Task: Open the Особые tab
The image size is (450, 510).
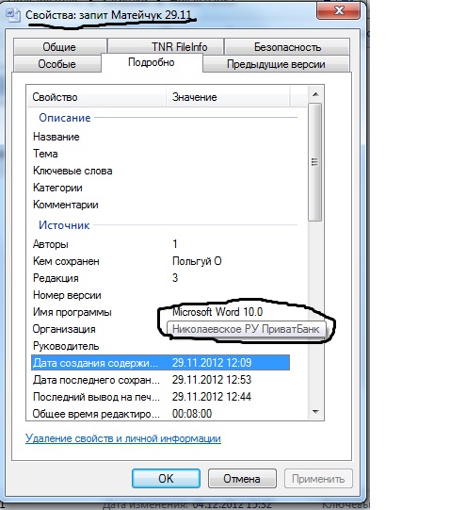Action: [56, 64]
